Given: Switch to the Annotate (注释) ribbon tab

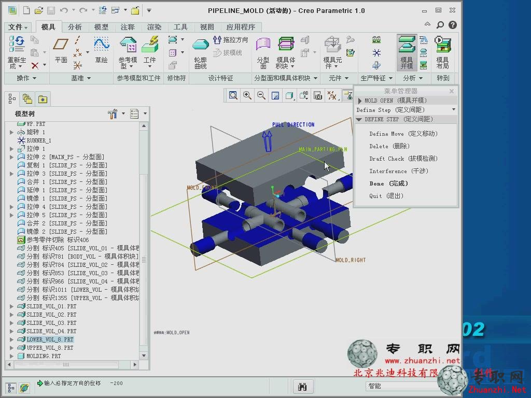Looking at the screenshot, I should click(128, 27).
